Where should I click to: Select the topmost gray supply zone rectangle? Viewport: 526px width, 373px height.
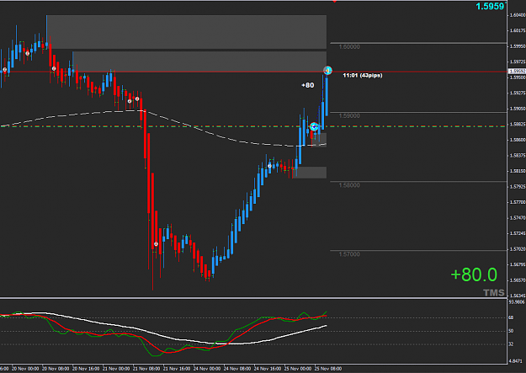[186, 32]
